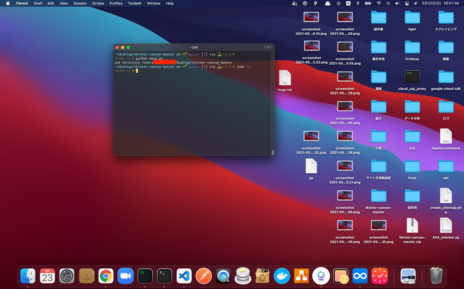The height and width of the screenshot is (289, 464).
Task: Open the View menu
Action: 64,3
